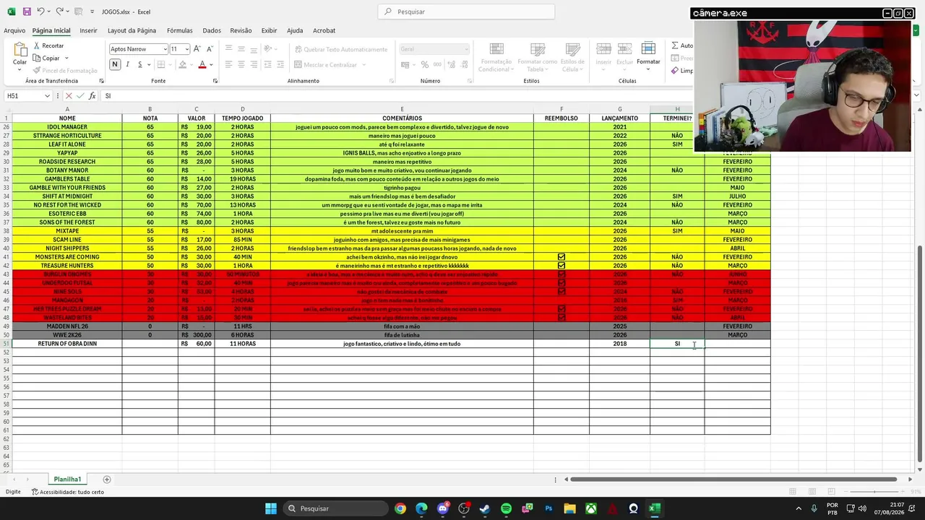
Task: Select the Planilha1 sheet tab
Action: click(68, 480)
